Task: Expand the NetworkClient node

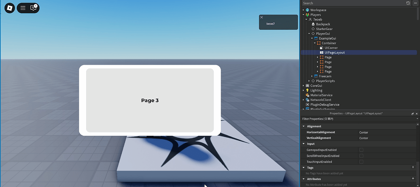Action: click(x=304, y=100)
